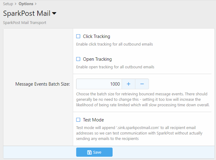The width and height of the screenshot is (216, 160).
Task: Tick the Open Tracking checkbox
Action: coord(78,59)
